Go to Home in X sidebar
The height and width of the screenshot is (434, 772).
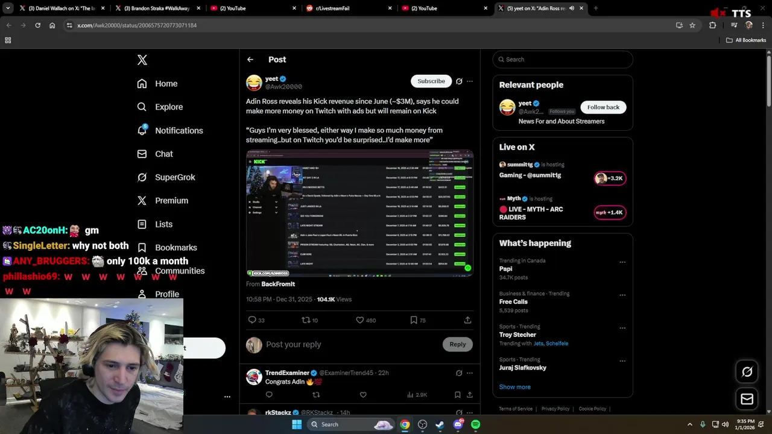click(157, 84)
